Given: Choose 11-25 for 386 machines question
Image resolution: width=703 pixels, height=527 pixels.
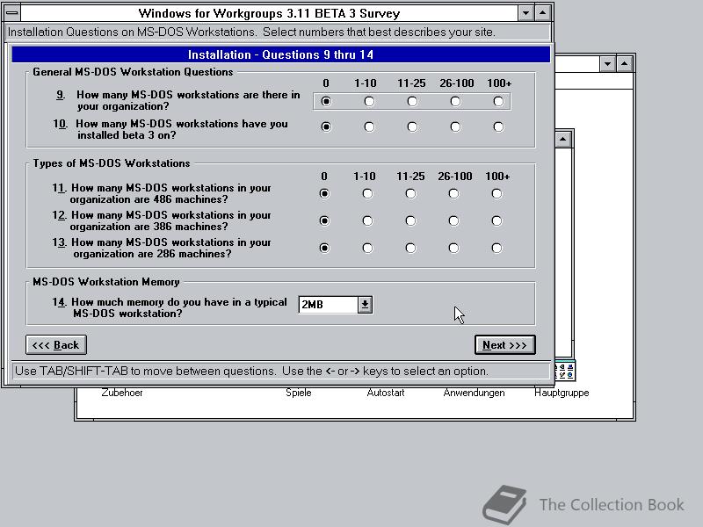Looking at the screenshot, I should coord(410,221).
